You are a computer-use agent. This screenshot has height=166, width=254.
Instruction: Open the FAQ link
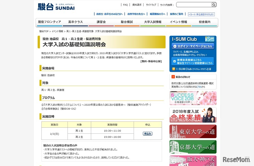(125, 5)
